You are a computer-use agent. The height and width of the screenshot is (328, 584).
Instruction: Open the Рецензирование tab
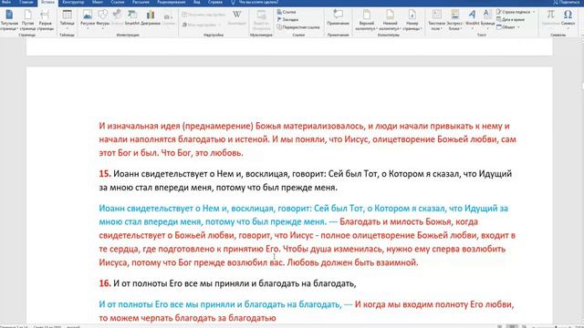172,2
